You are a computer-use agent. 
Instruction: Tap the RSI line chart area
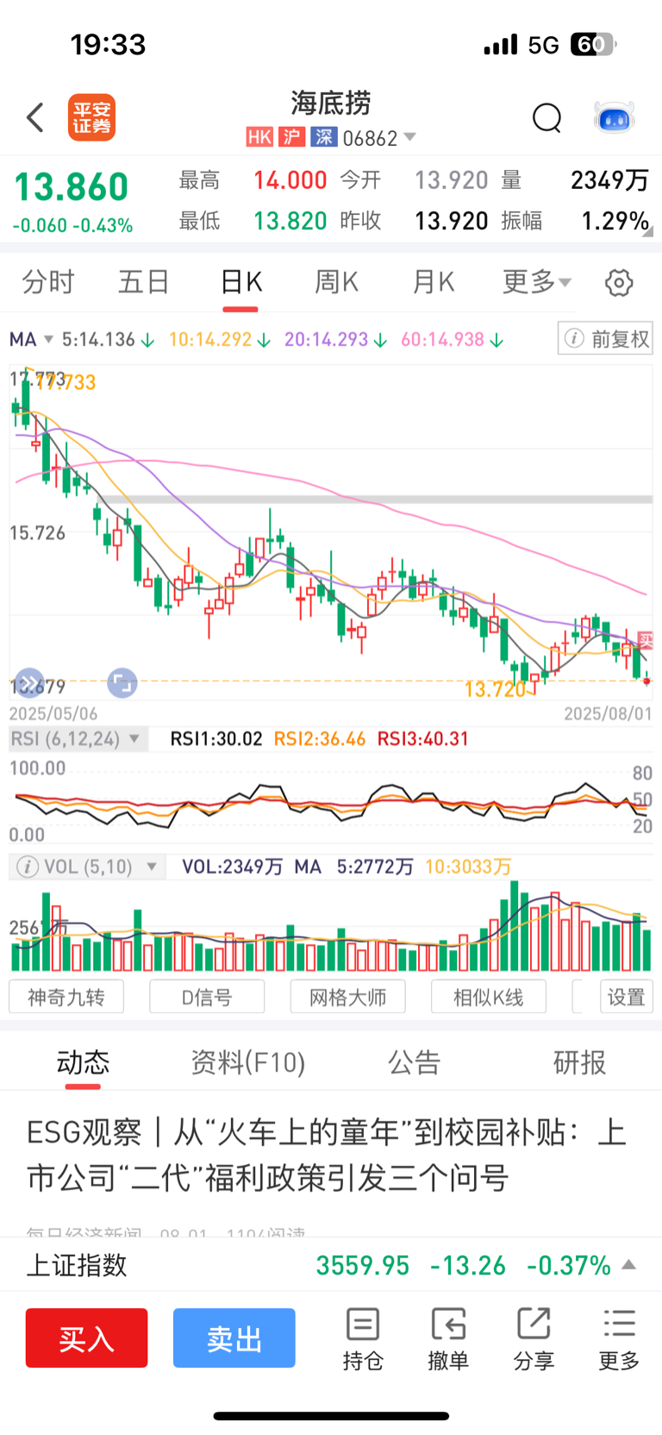tap(331, 800)
